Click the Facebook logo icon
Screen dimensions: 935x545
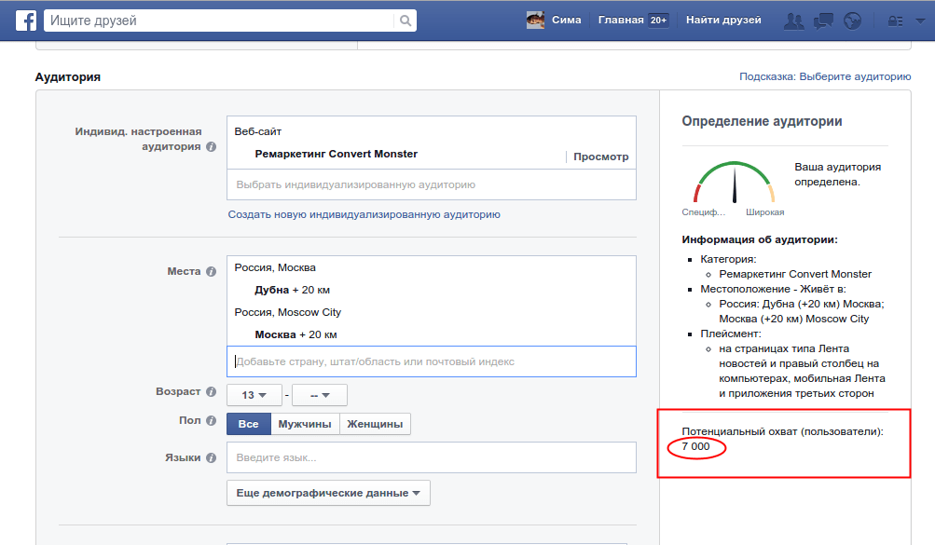click(x=24, y=20)
